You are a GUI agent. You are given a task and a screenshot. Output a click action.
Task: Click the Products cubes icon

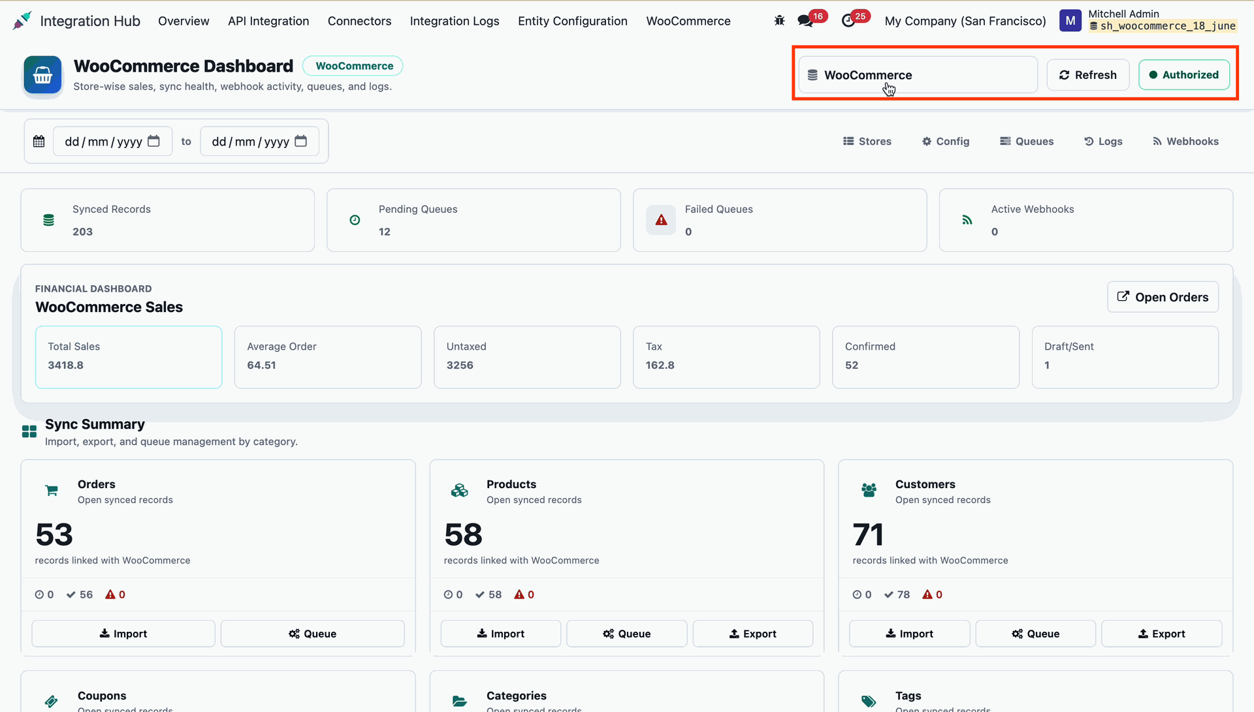[x=460, y=491]
